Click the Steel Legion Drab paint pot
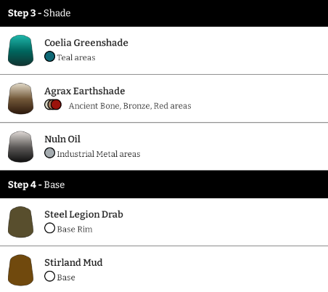 20,222
